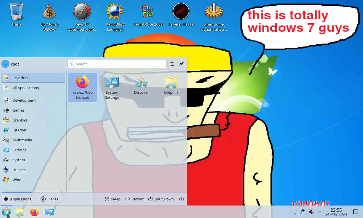Screen dimensions: 363x218
Task: Select Favorites category
Action: point(33,78)
